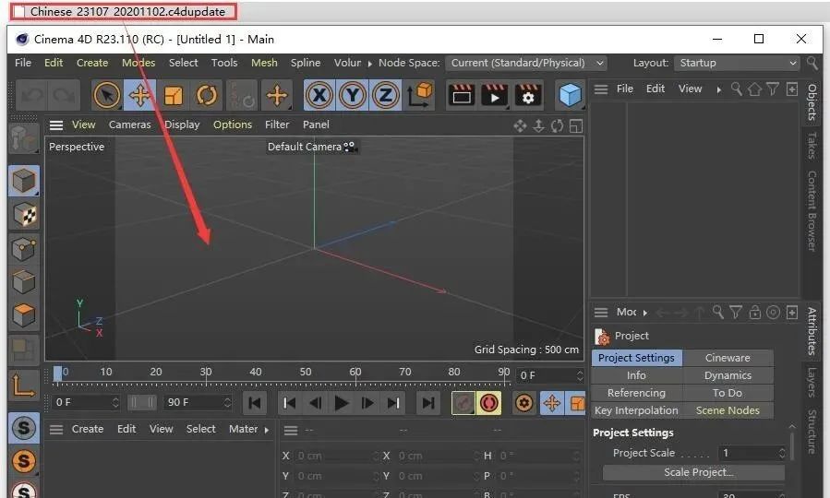
Task: Step to previous frame
Action: coord(316,403)
